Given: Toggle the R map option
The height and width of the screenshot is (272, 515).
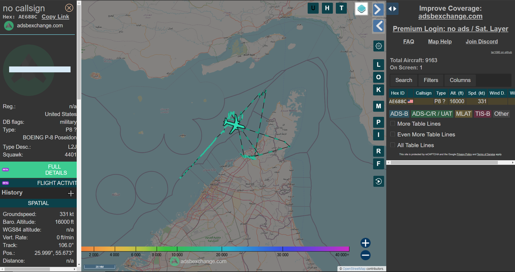Looking at the screenshot, I should point(378,151).
